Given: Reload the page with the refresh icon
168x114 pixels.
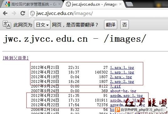Looking at the screenshot, I should click(23, 13).
